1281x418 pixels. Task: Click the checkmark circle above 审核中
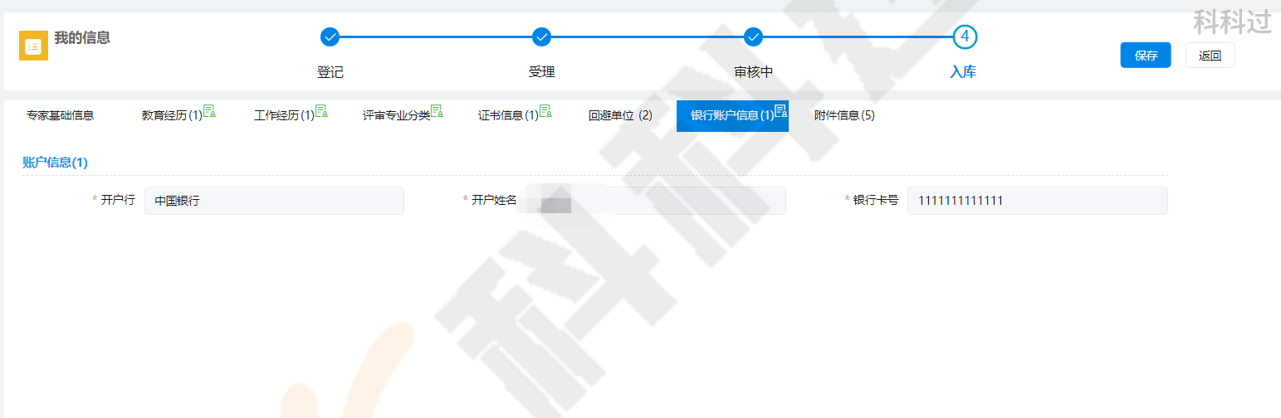pyautogui.click(x=753, y=36)
